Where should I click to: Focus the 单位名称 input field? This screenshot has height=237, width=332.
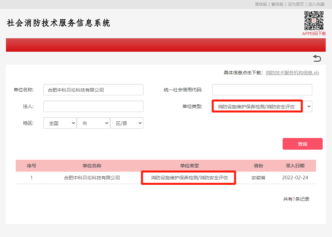click(x=93, y=90)
